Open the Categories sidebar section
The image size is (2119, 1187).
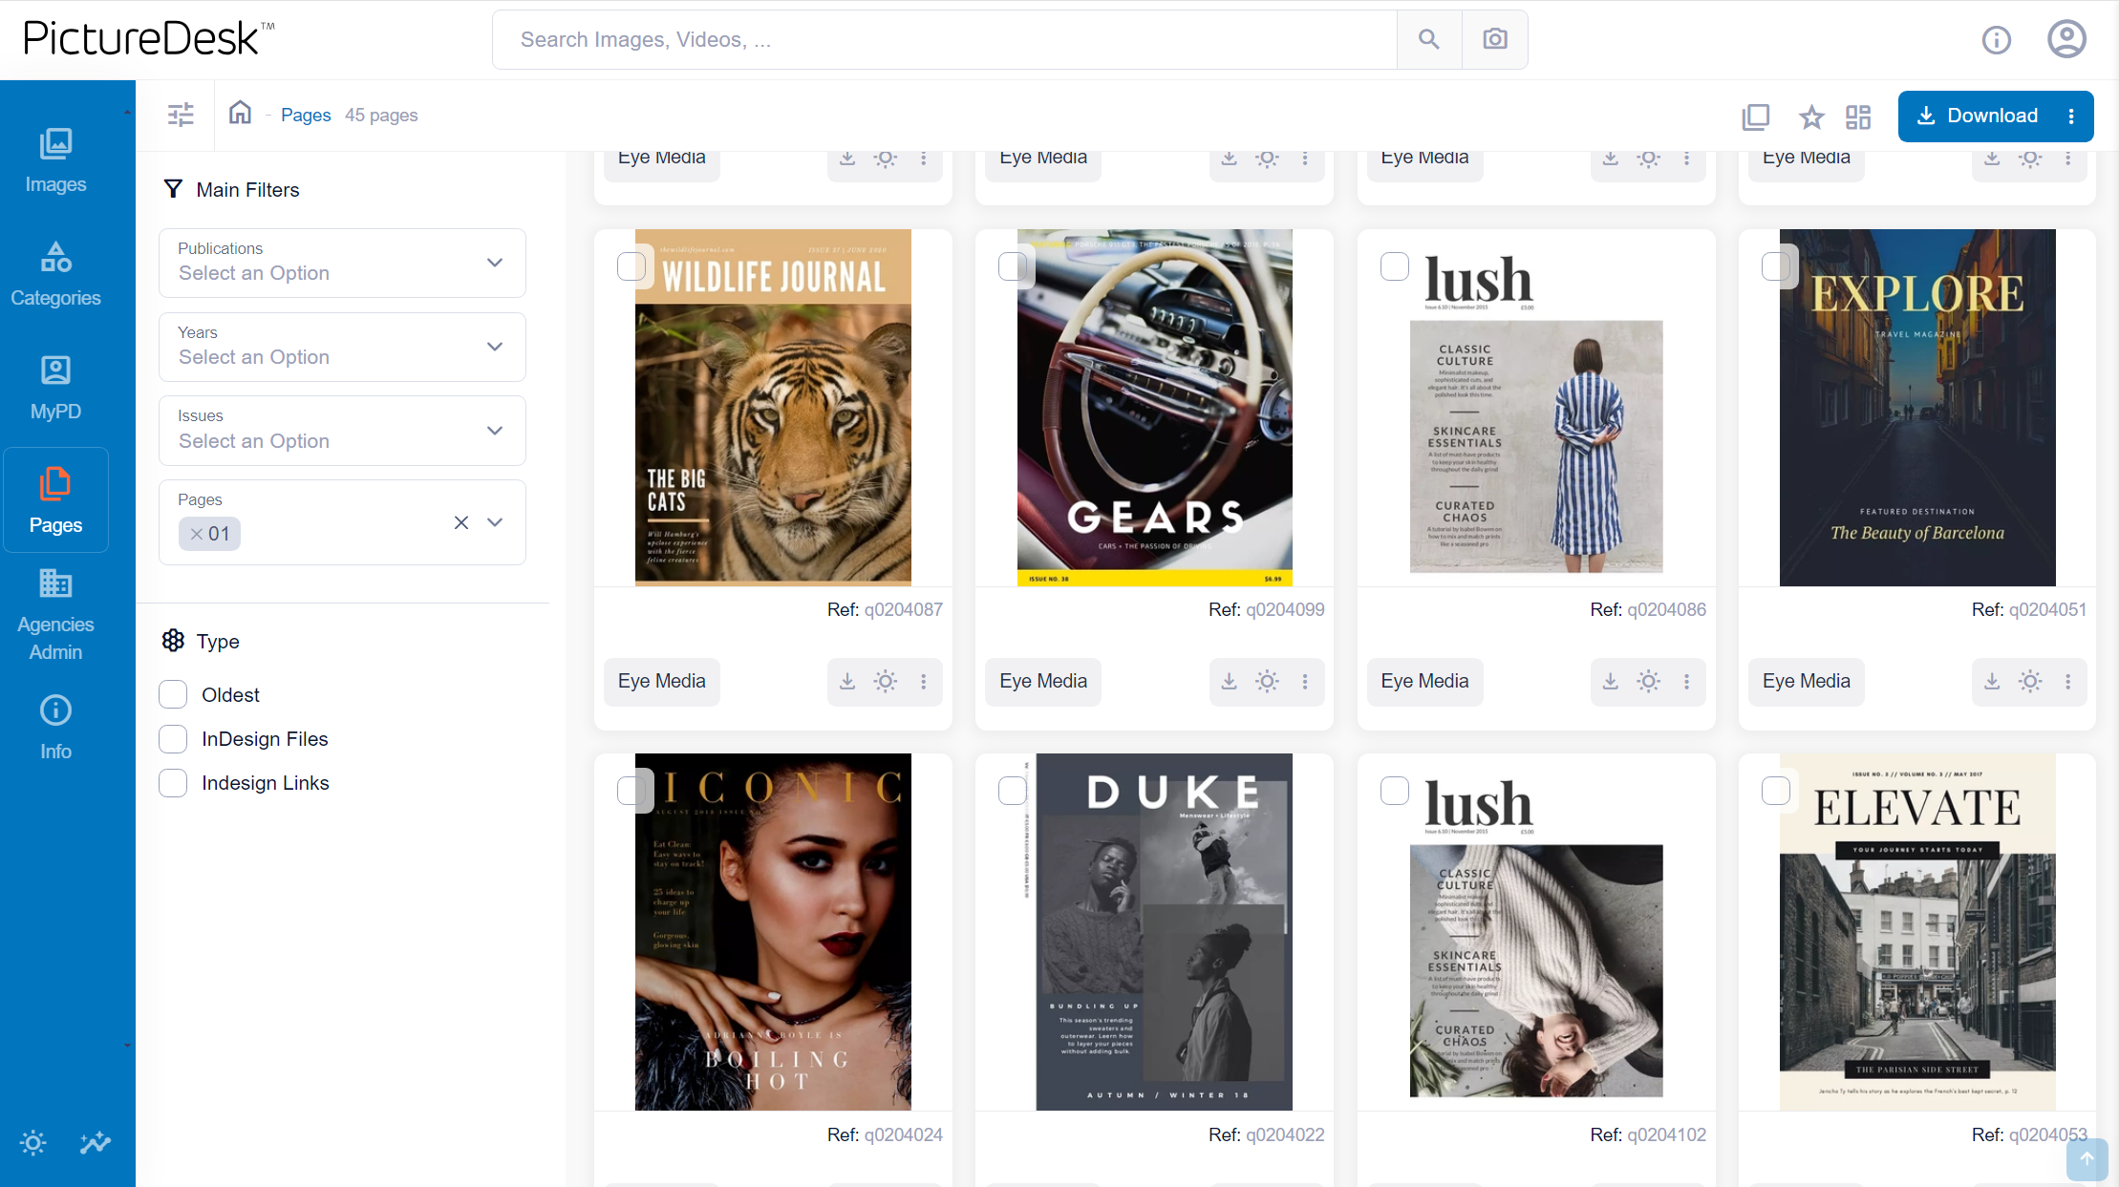(x=55, y=274)
